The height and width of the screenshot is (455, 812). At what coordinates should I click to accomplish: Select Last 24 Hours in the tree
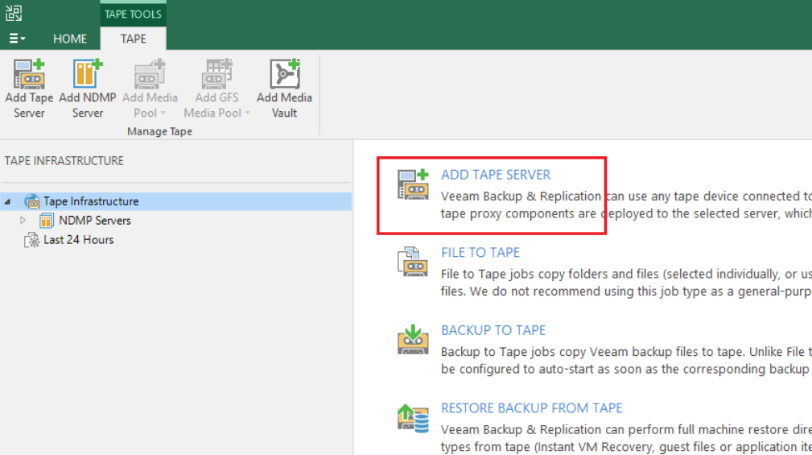click(78, 239)
